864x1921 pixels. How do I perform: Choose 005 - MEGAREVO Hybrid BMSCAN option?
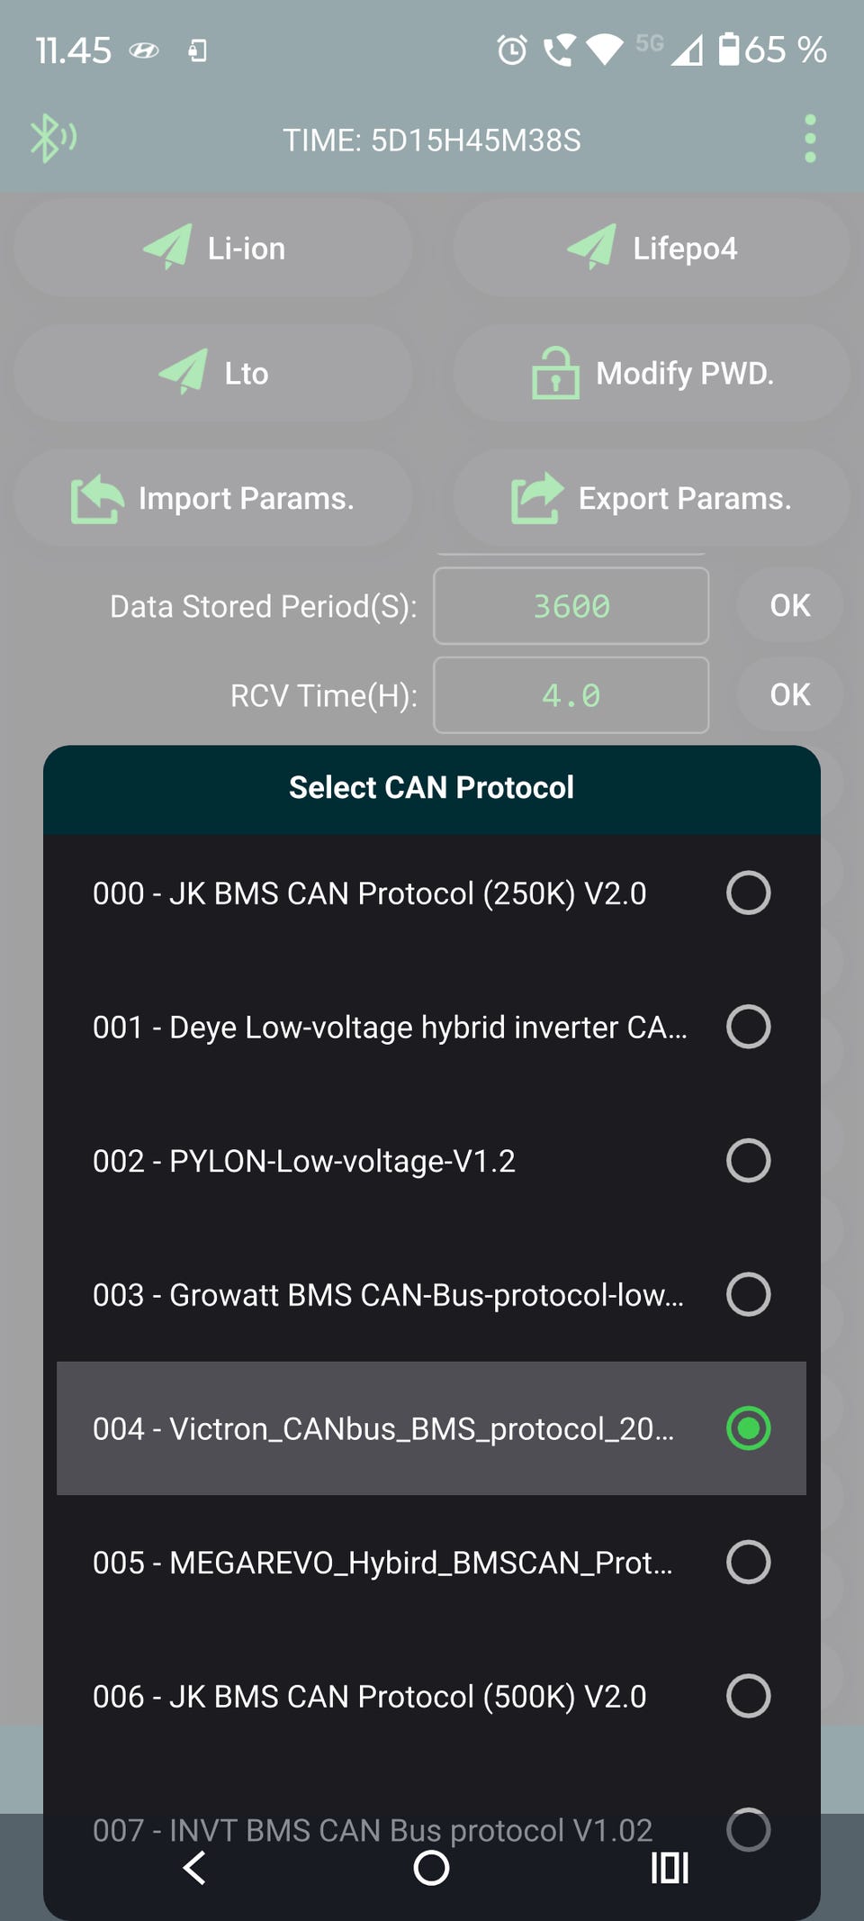tap(382, 1563)
